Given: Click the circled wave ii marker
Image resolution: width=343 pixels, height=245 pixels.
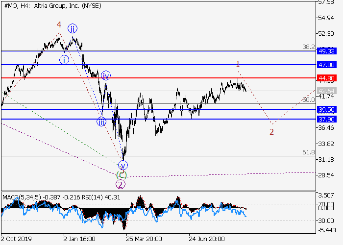Looking at the screenshot, I should [73, 28].
